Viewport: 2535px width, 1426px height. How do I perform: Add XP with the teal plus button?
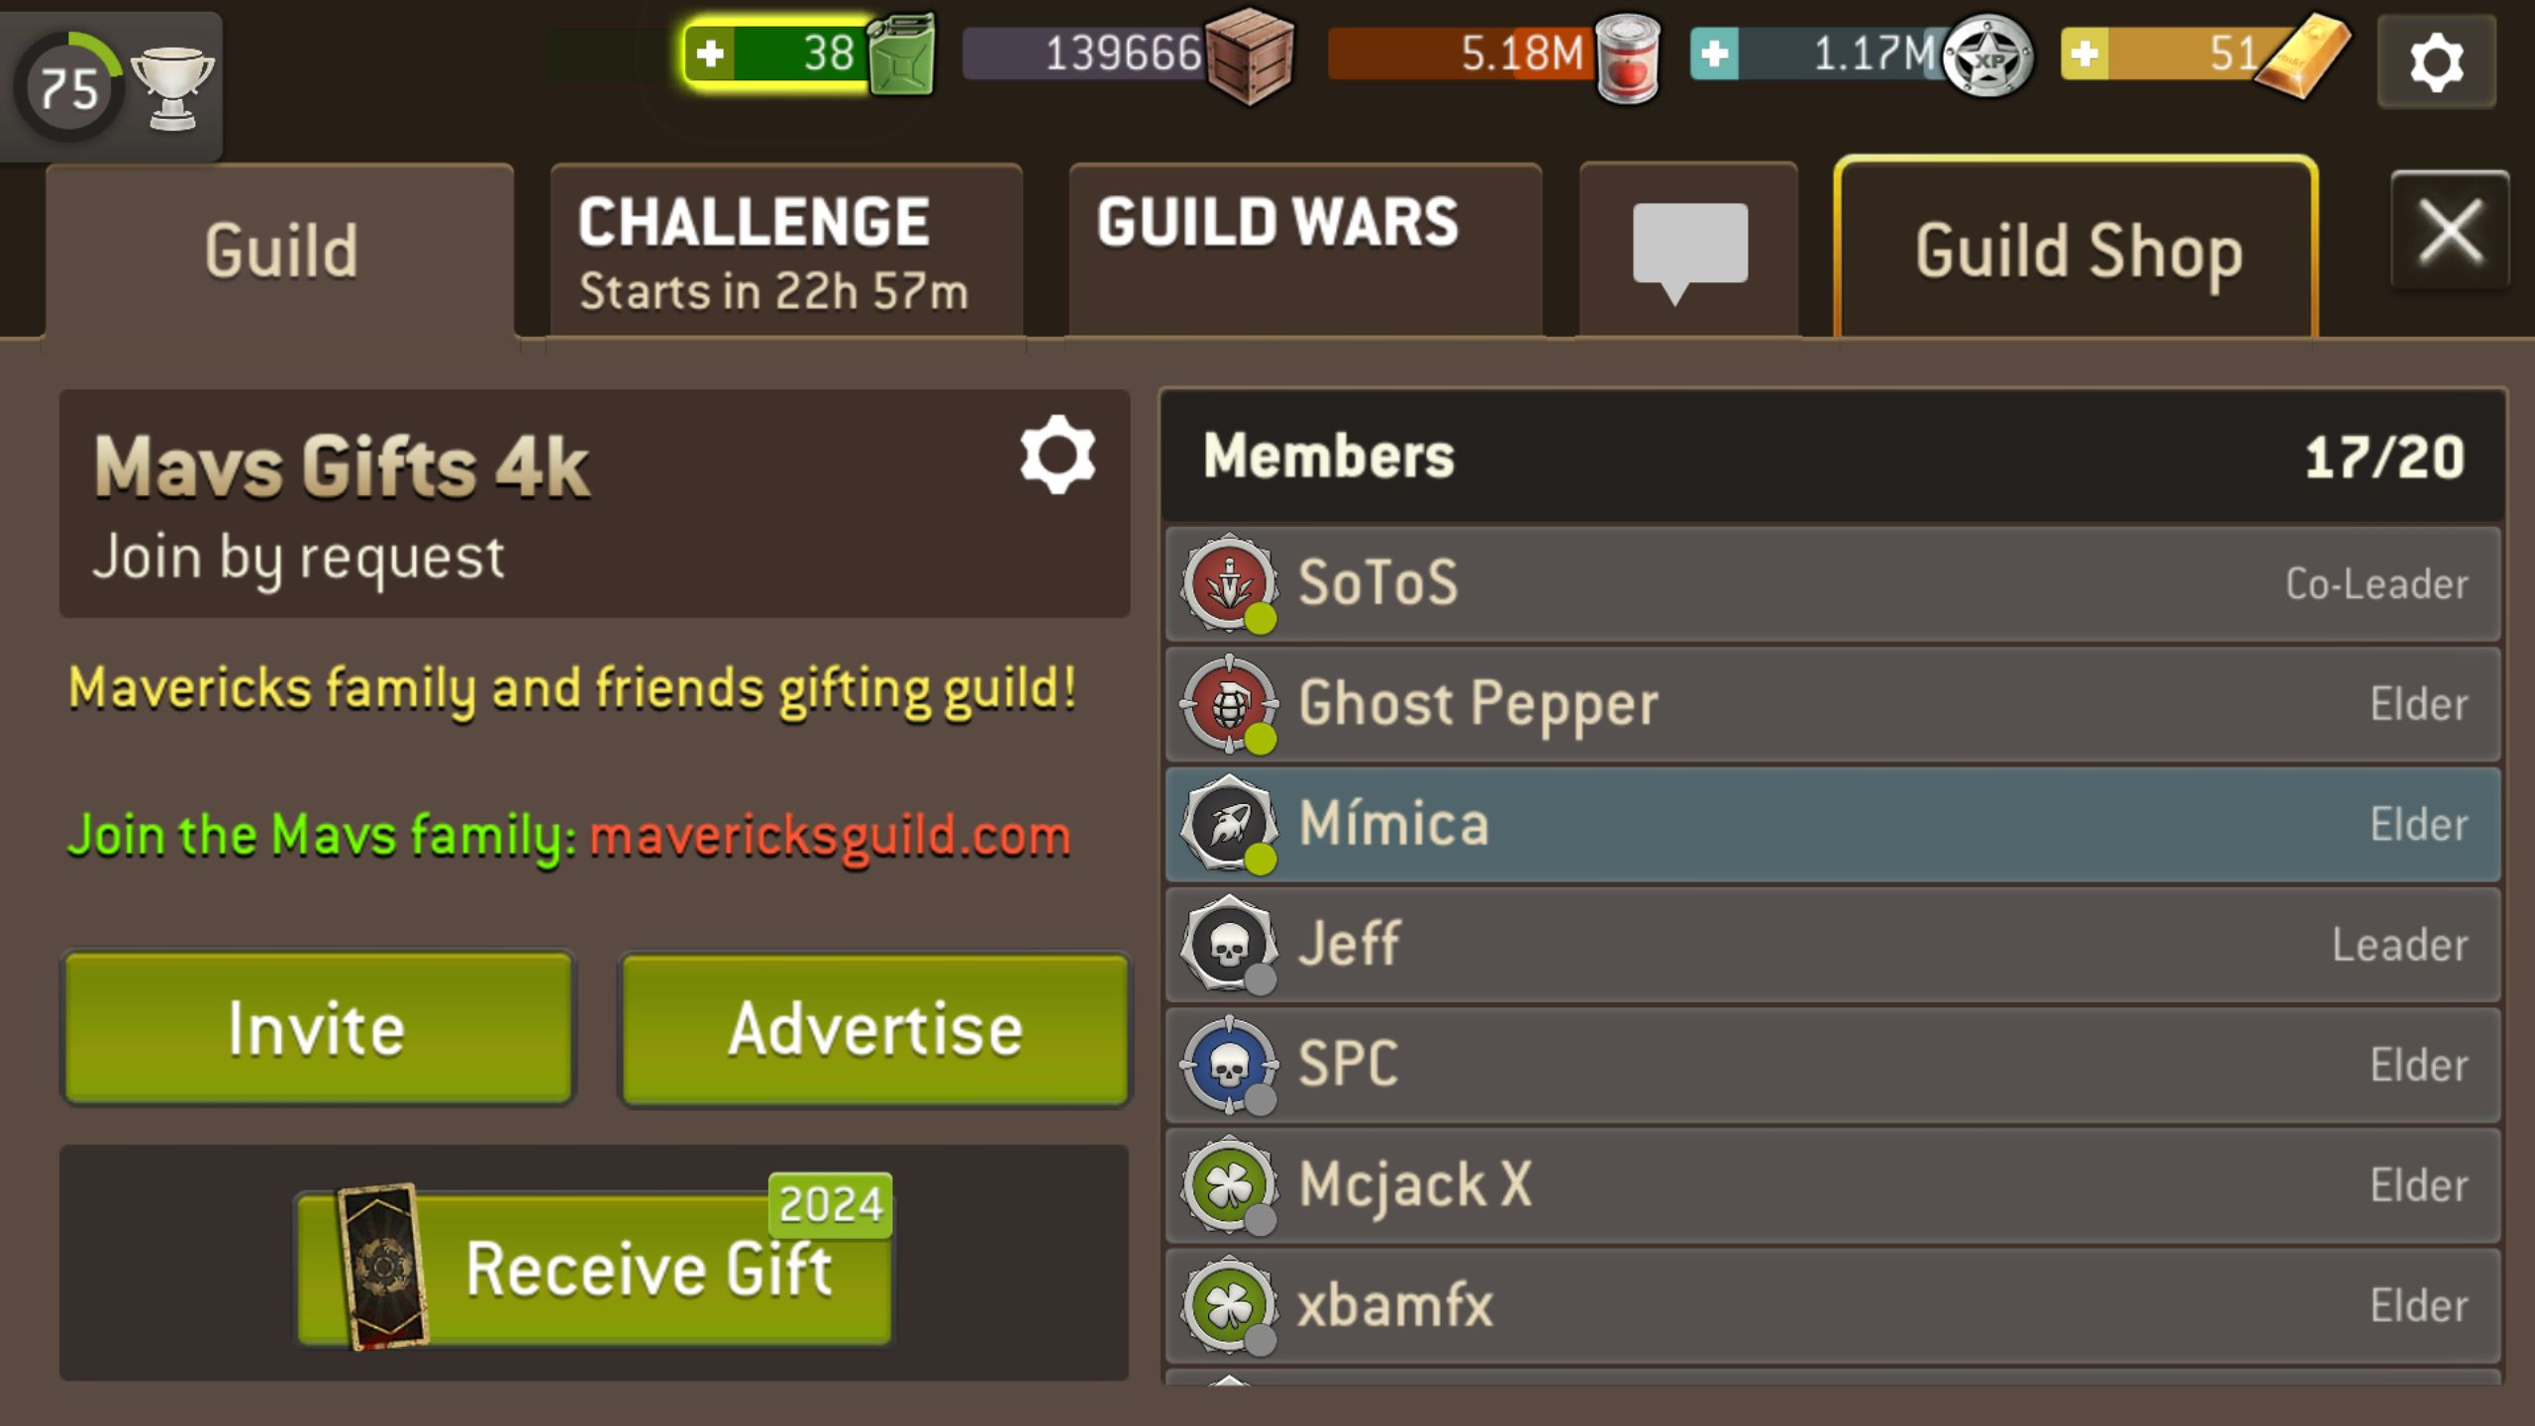(1714, 53)
